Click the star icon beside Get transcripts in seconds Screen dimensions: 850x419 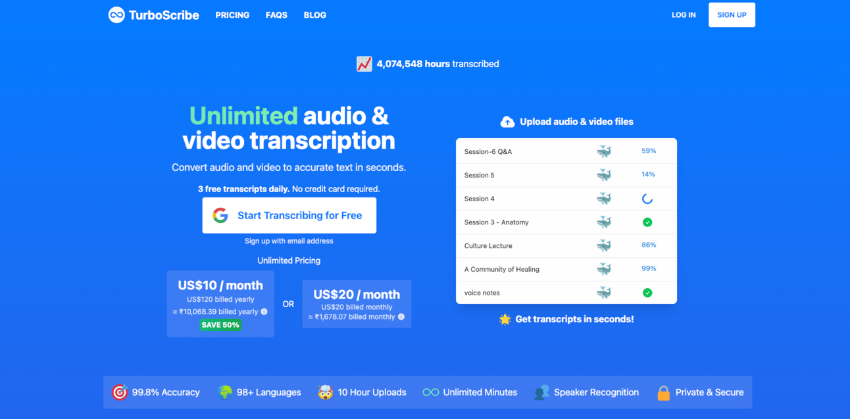click(505, 319)
